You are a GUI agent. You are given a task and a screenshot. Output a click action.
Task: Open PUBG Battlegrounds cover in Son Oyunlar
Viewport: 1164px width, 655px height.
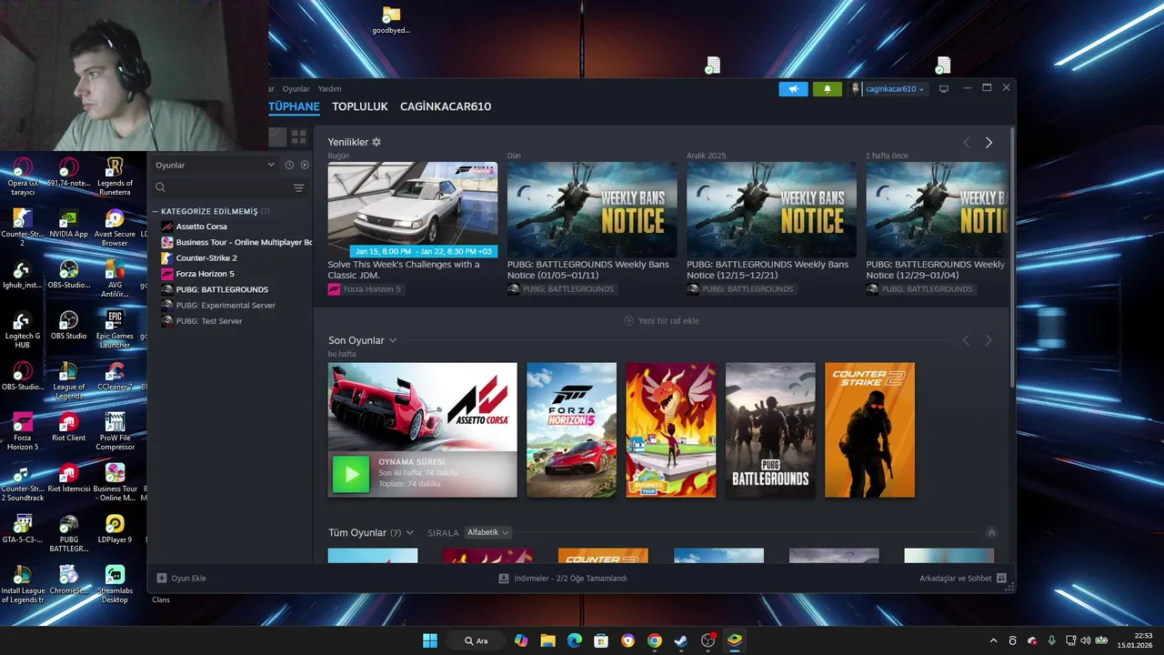(x=770, y=430)
